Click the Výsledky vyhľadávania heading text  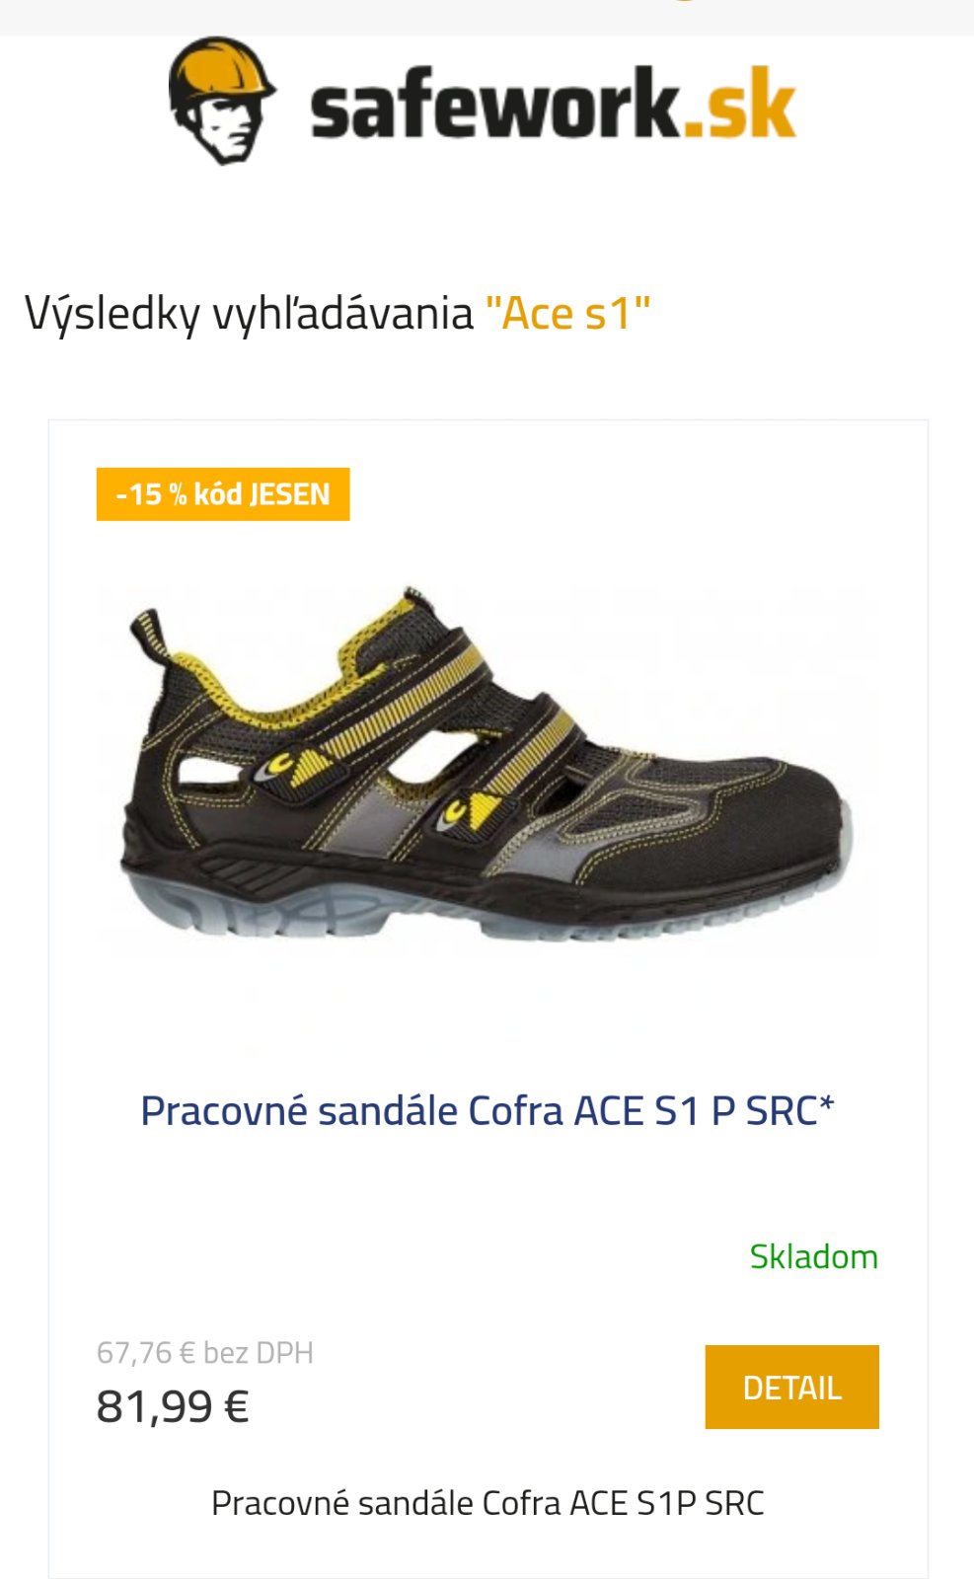click(250, 315)
